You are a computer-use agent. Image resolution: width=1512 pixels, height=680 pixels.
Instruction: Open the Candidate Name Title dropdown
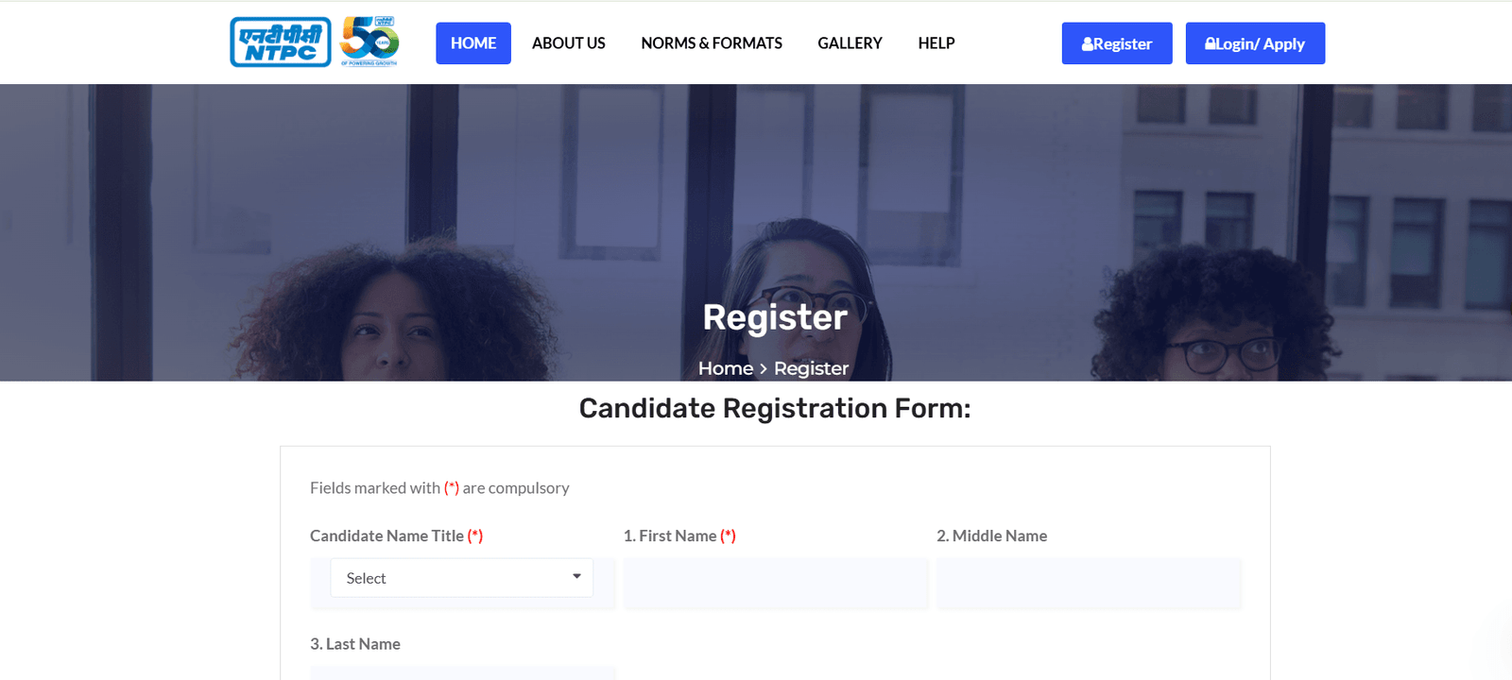coord(461,577)
